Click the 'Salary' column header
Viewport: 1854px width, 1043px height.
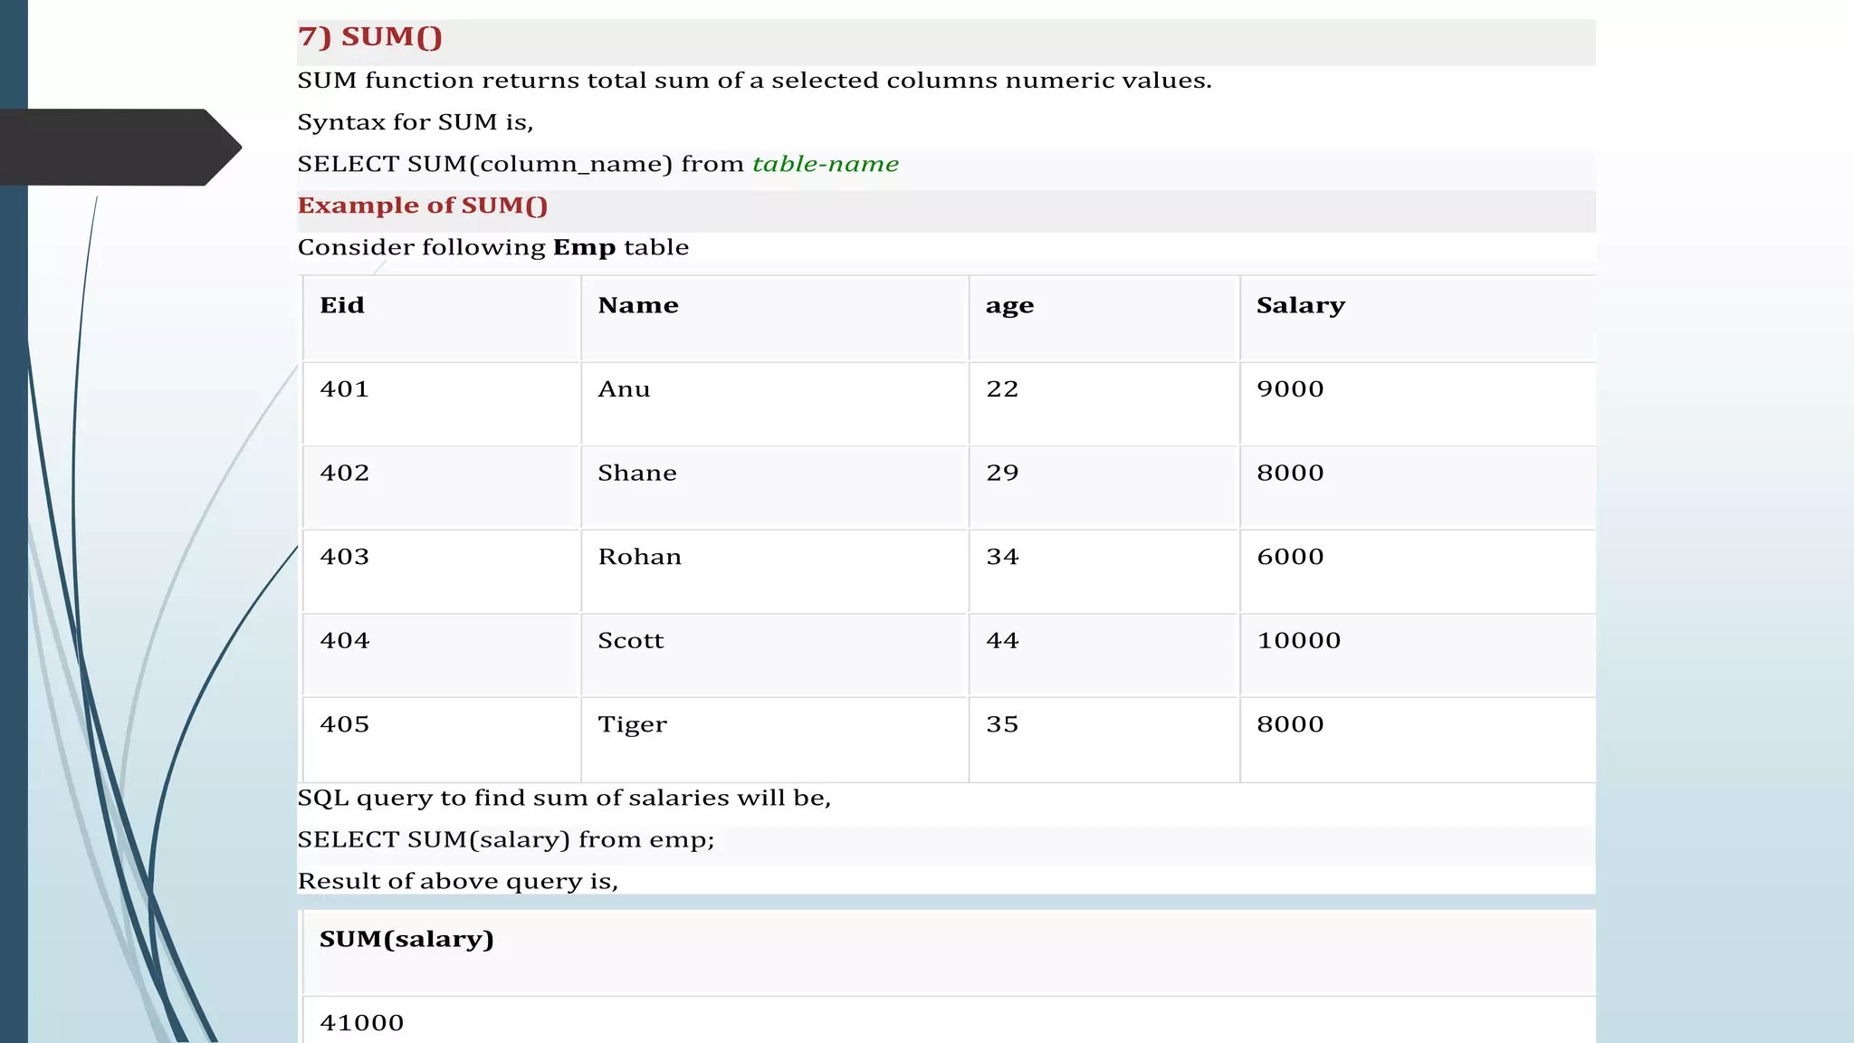[1301, 306]
